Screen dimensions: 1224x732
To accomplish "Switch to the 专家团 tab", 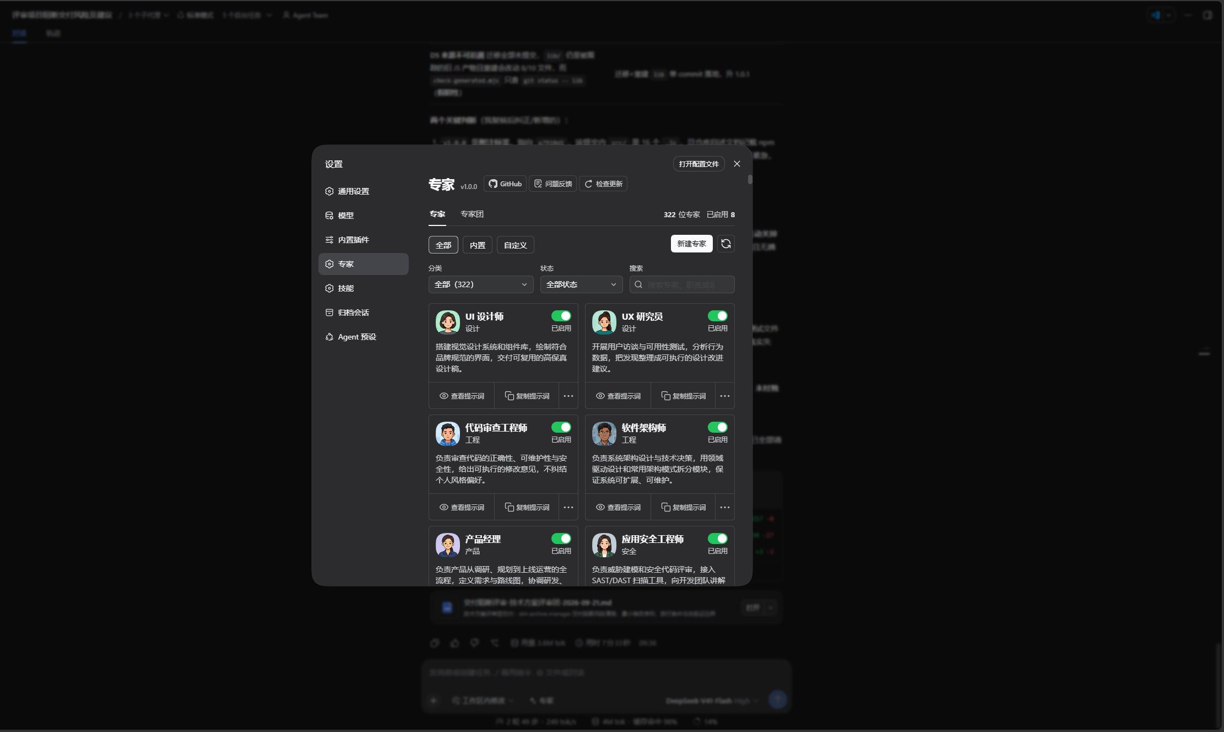I will (472, 214).
